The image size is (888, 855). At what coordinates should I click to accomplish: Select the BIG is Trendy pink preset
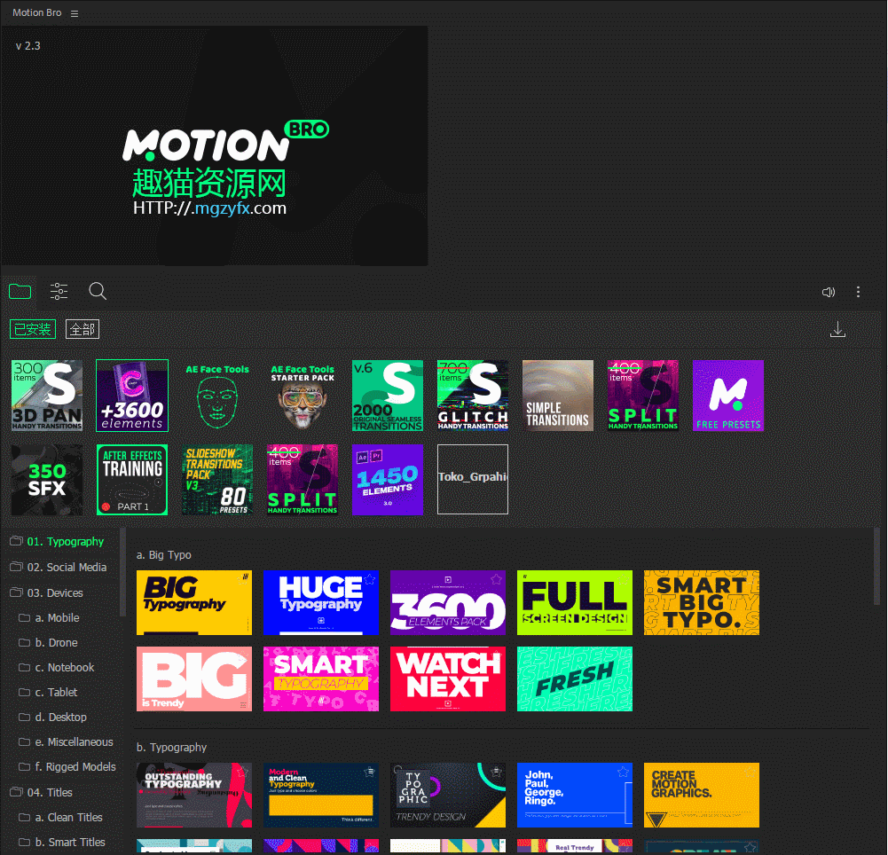coord(194,679)
